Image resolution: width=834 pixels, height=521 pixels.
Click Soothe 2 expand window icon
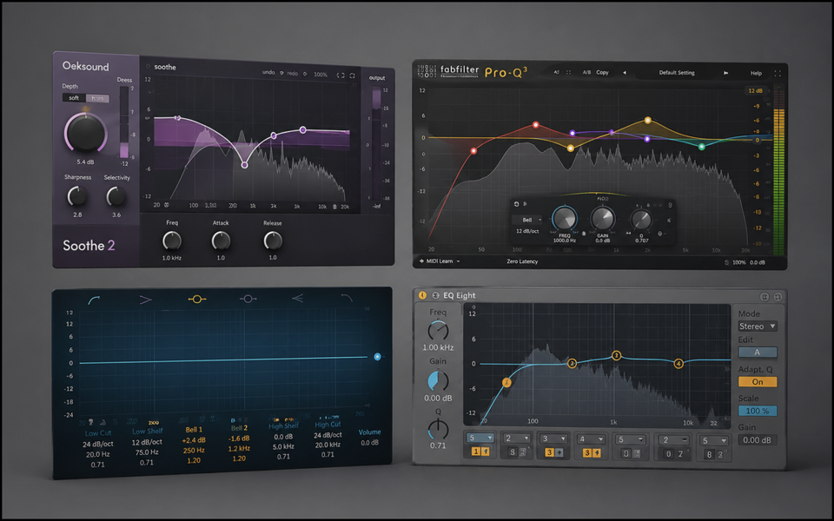tap(352, 76)
